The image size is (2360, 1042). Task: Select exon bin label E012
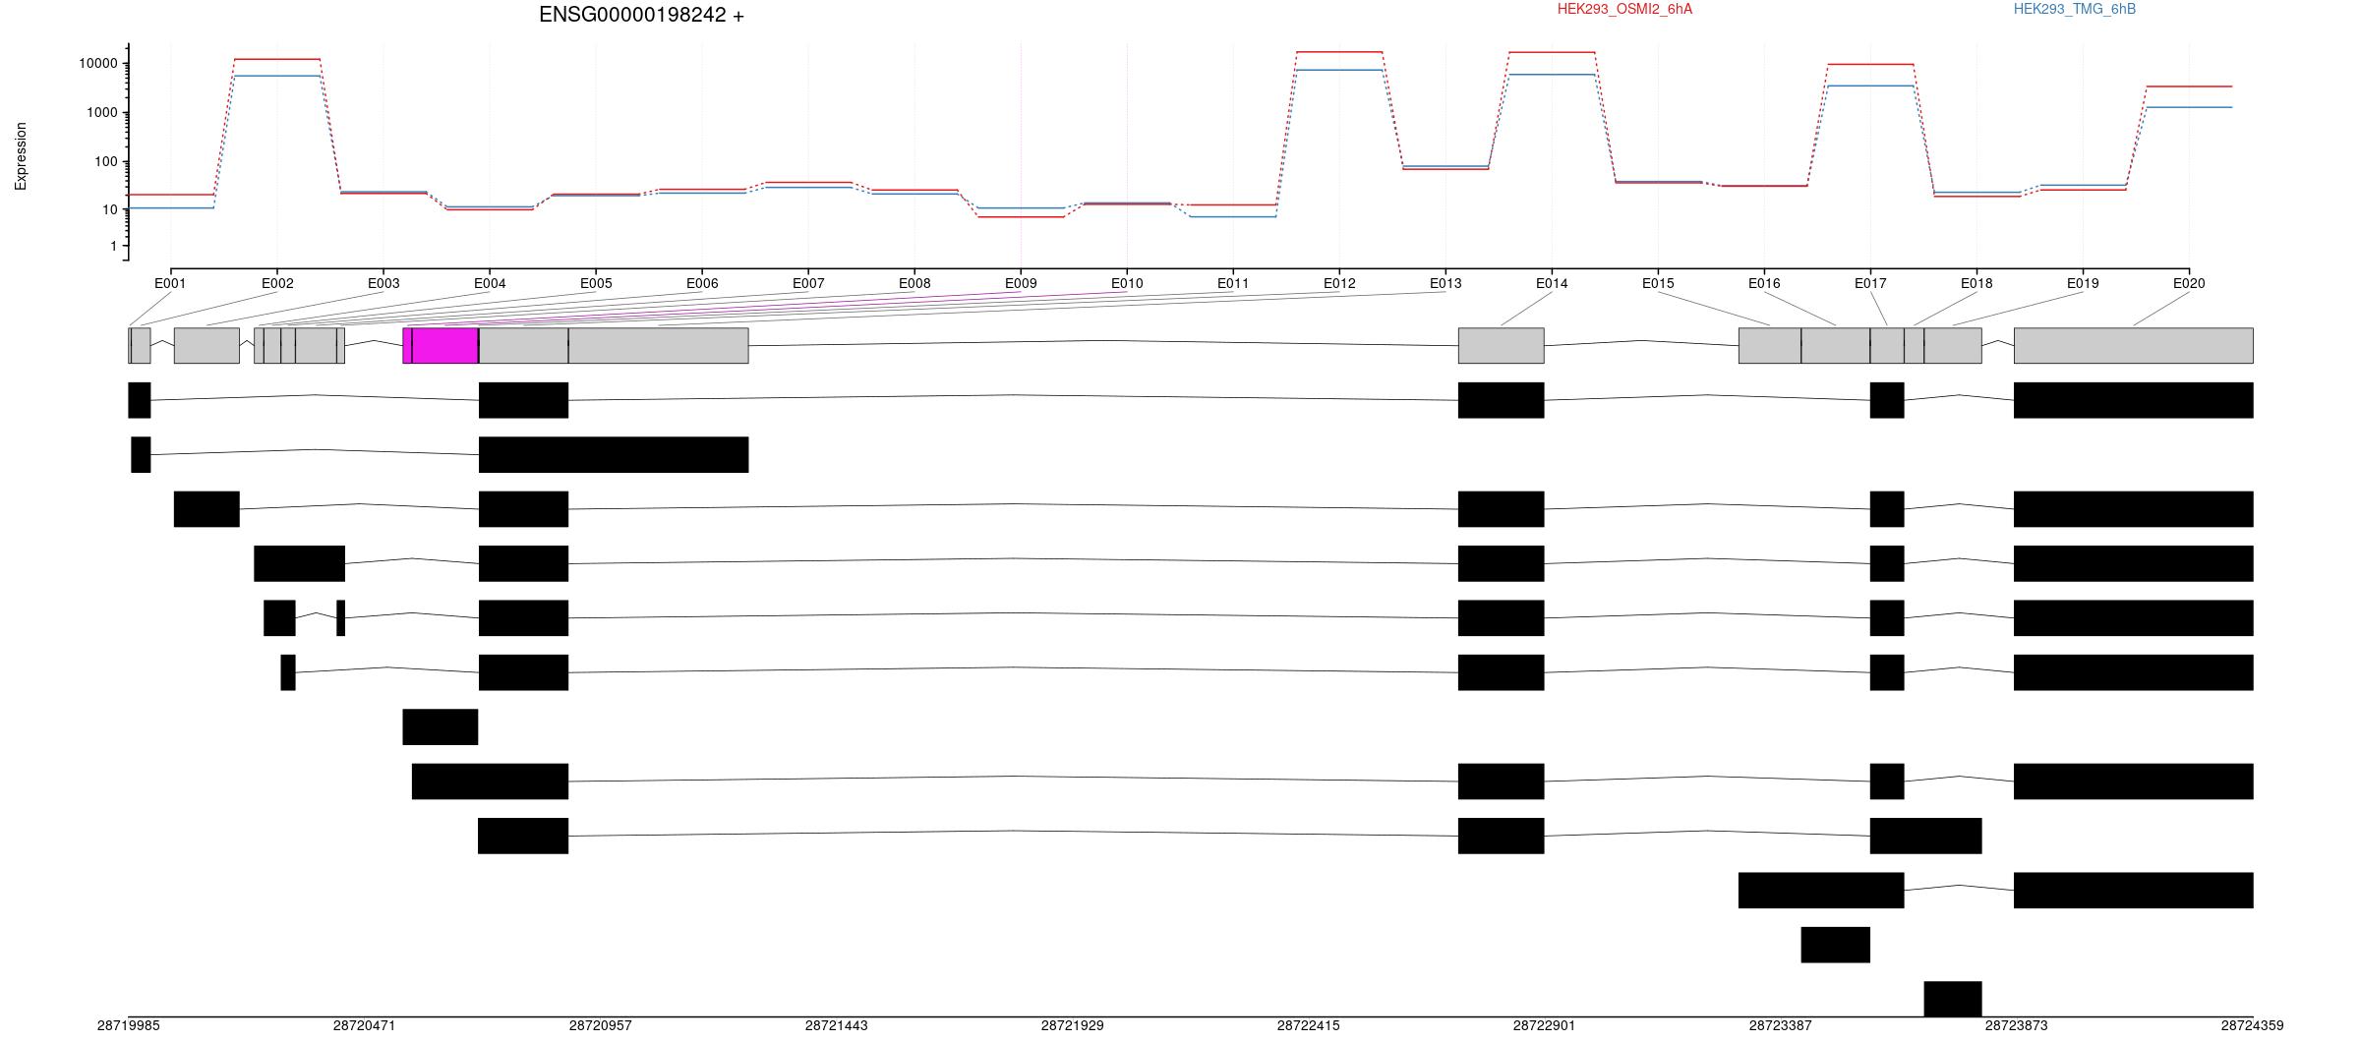pos(1339,283)
